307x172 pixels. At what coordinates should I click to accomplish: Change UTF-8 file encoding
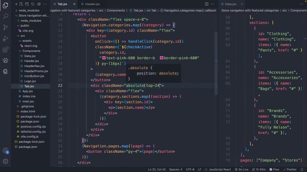coord(190,170)
